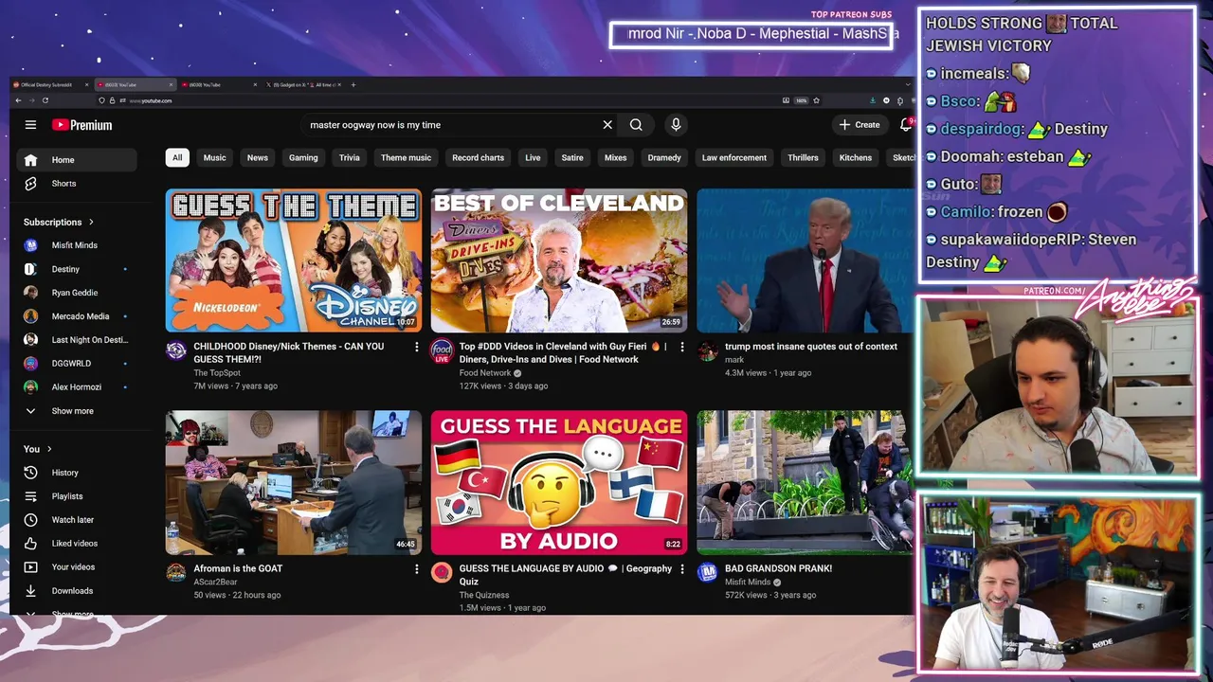Clear the search box with the X icon
1213x682 pixels.
point(607,125)
